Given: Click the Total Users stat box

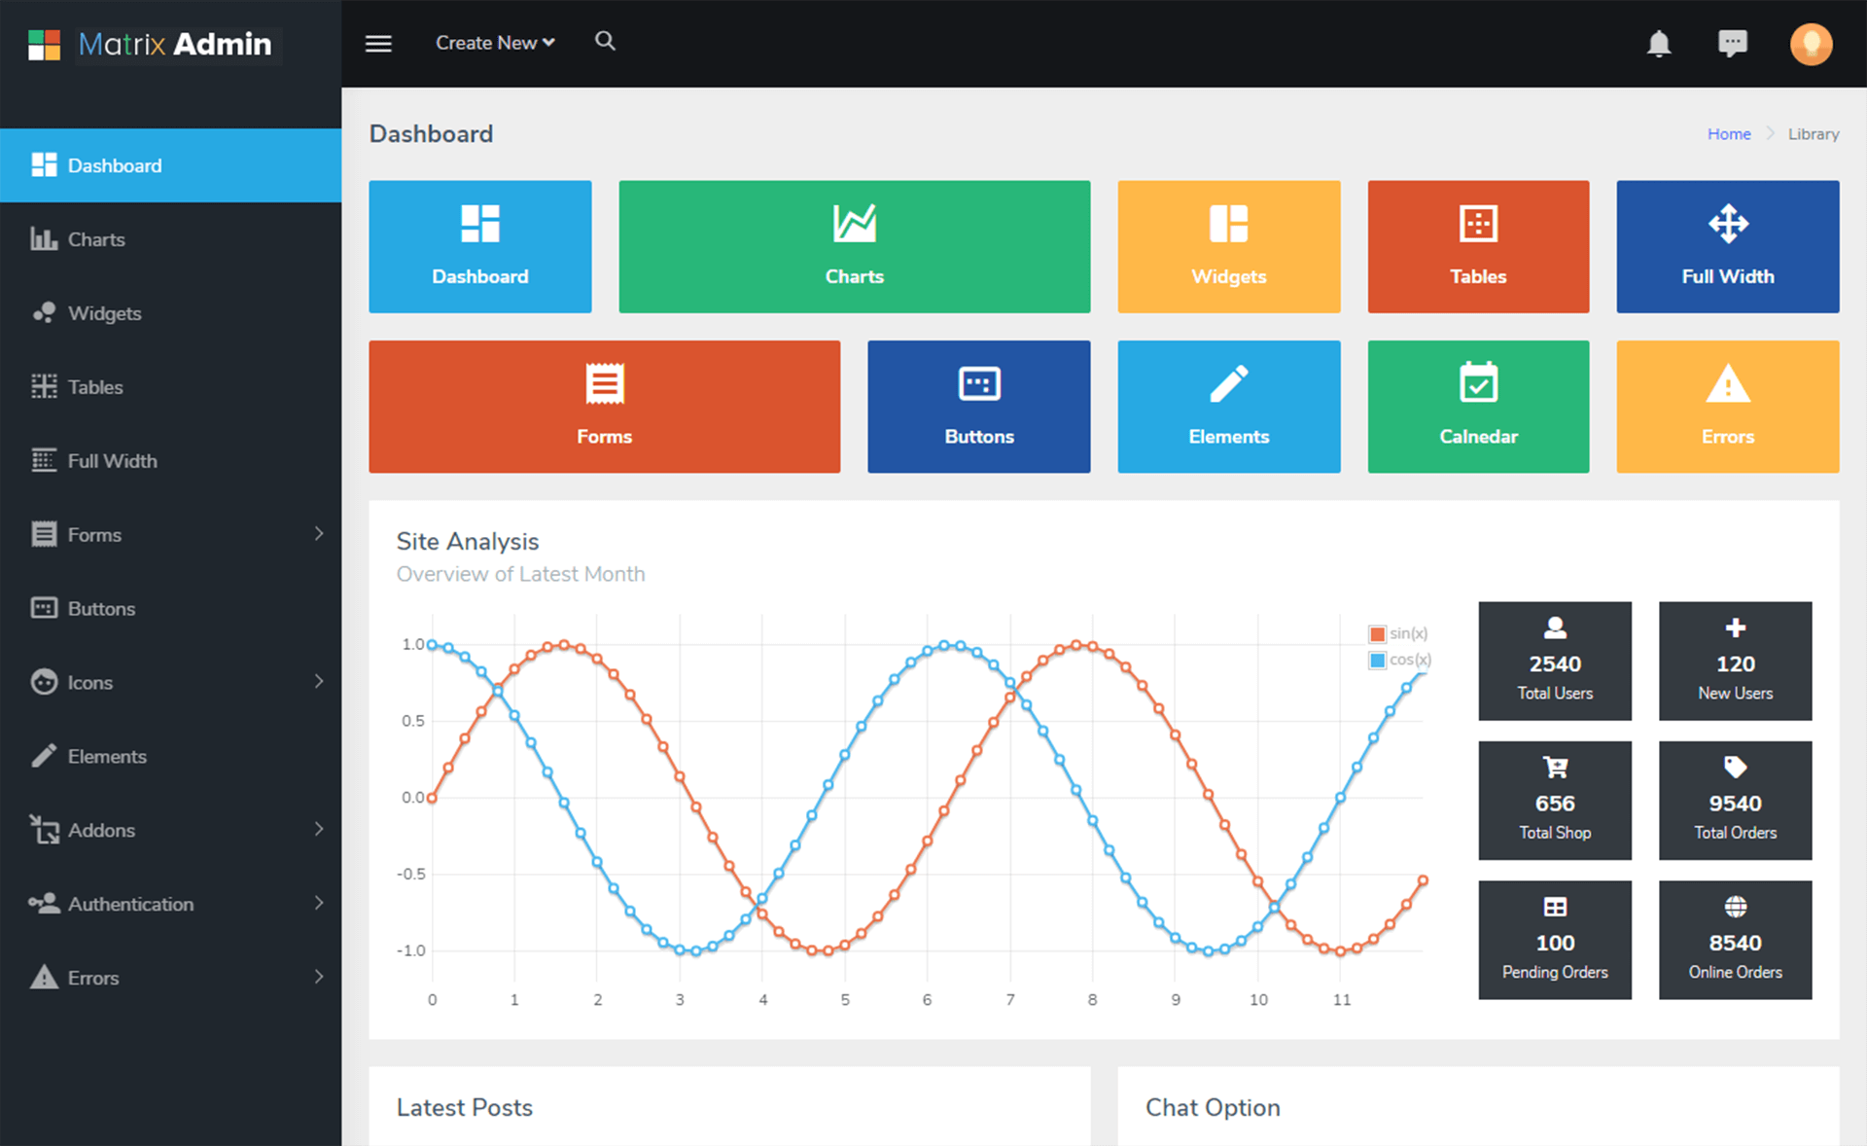Looking at the screenshot, I should pyautogui.click(x=1554, y=662).
